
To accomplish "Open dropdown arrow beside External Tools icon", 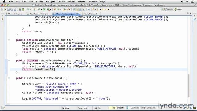I will (50, 10).
